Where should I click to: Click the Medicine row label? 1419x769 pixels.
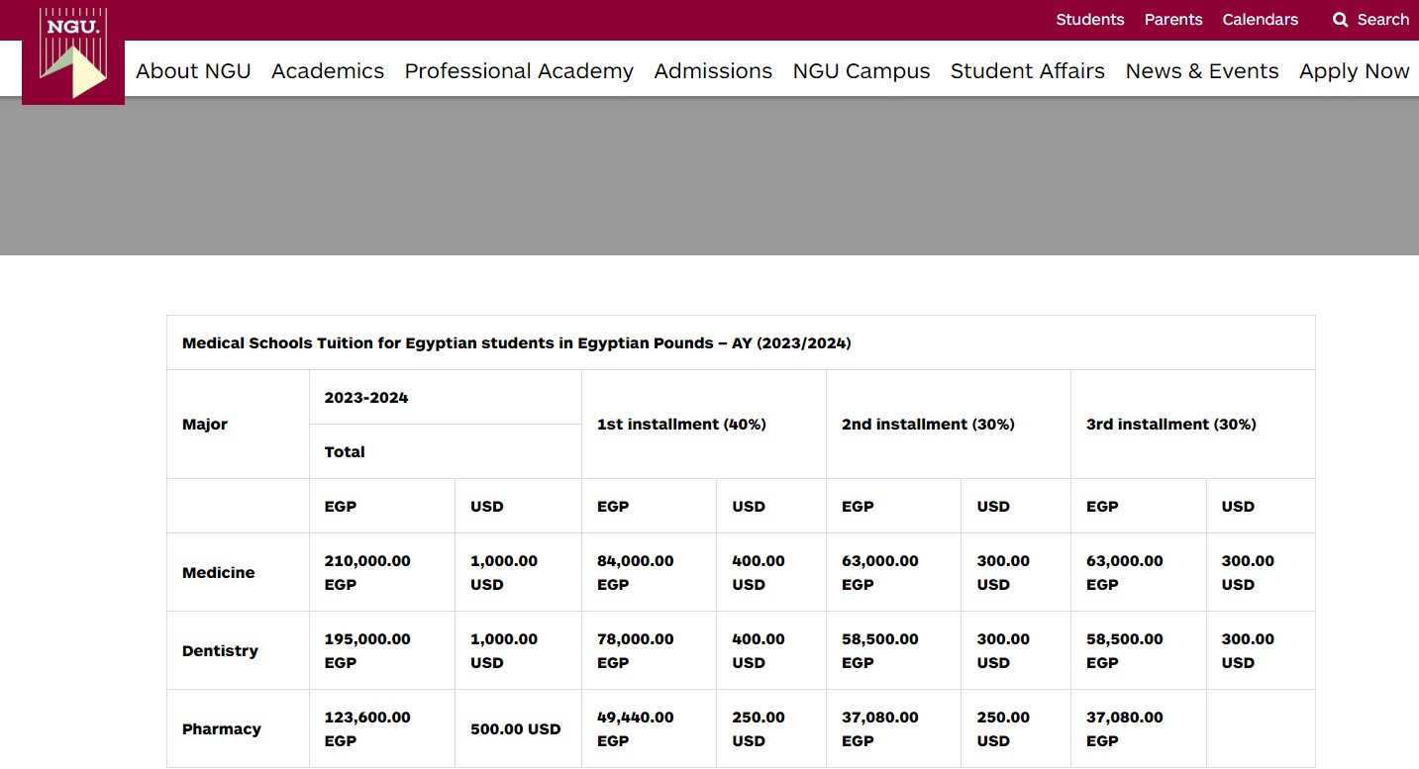click(219, 573)
